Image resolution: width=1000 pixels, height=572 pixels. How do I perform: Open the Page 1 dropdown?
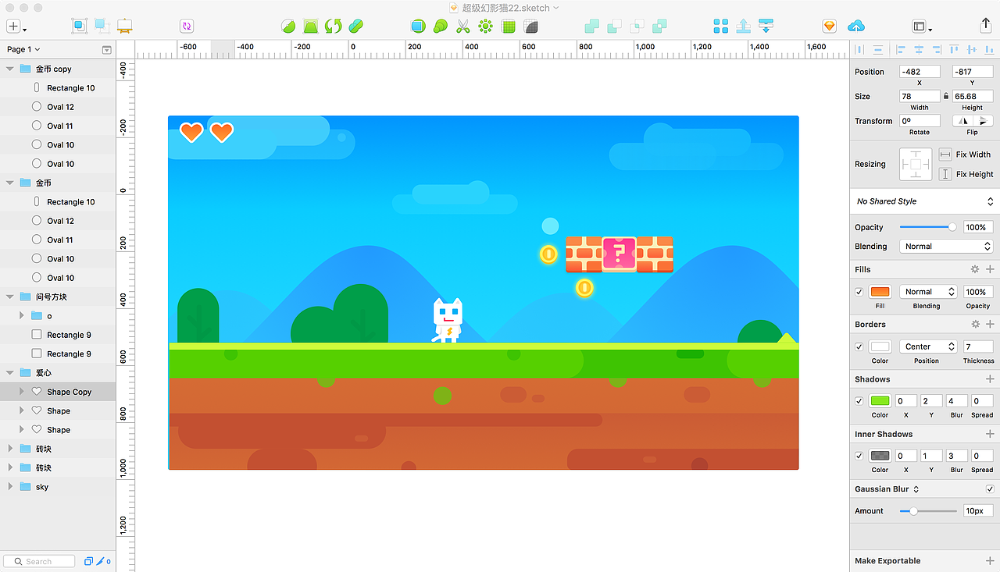(23, 49)
